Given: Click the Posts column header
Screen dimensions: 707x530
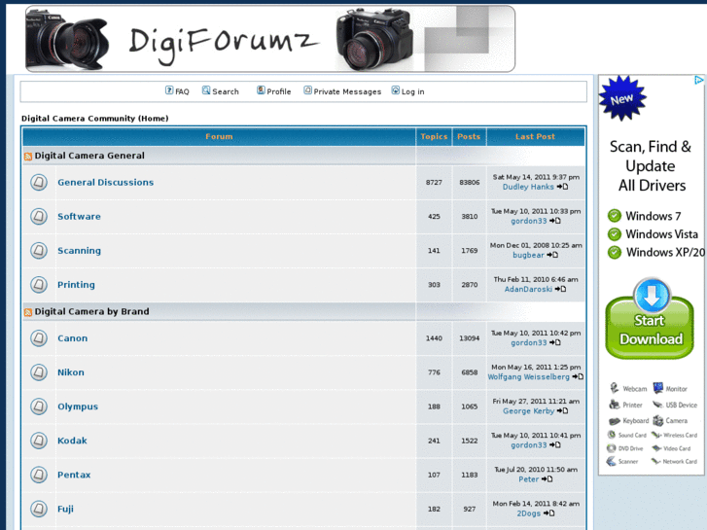Looking at the screenshot, I should point(469,136).
